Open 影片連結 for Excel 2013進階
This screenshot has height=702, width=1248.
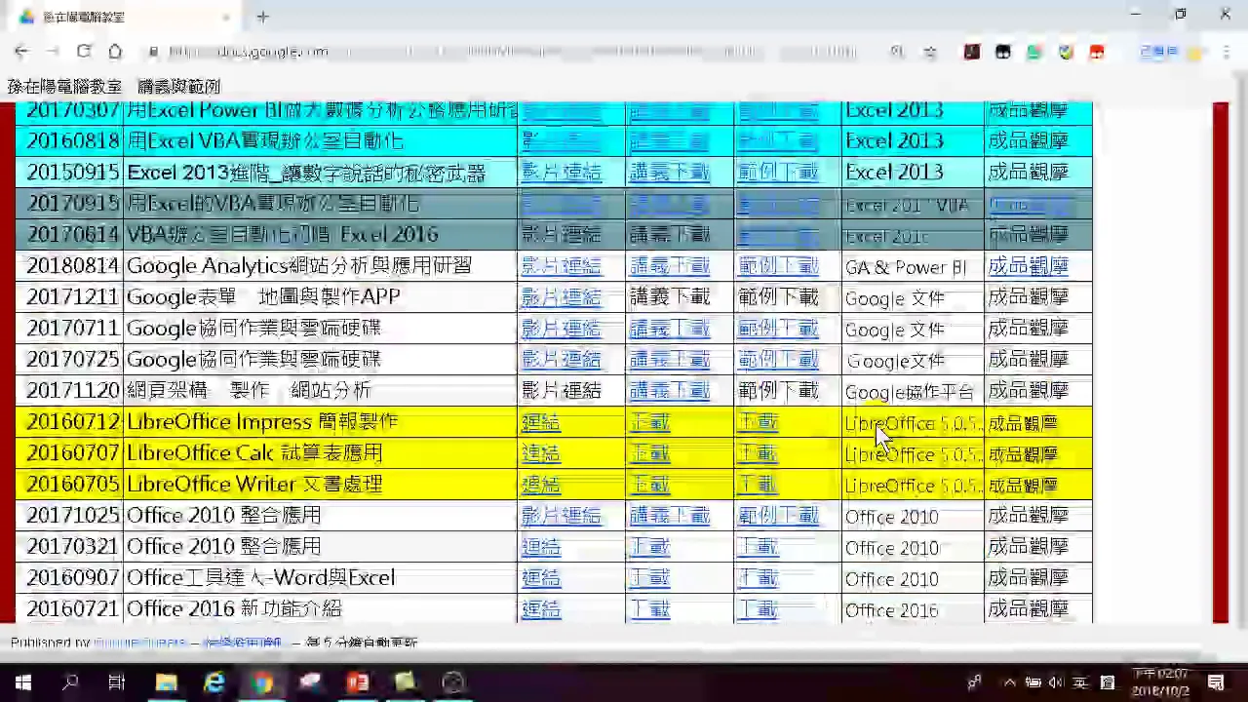(561, 173)
